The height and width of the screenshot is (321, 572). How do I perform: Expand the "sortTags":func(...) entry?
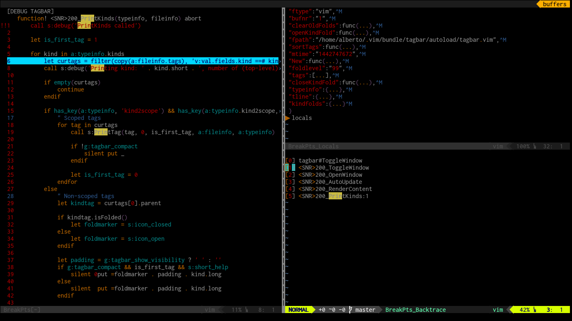click(x=327, y=47)
